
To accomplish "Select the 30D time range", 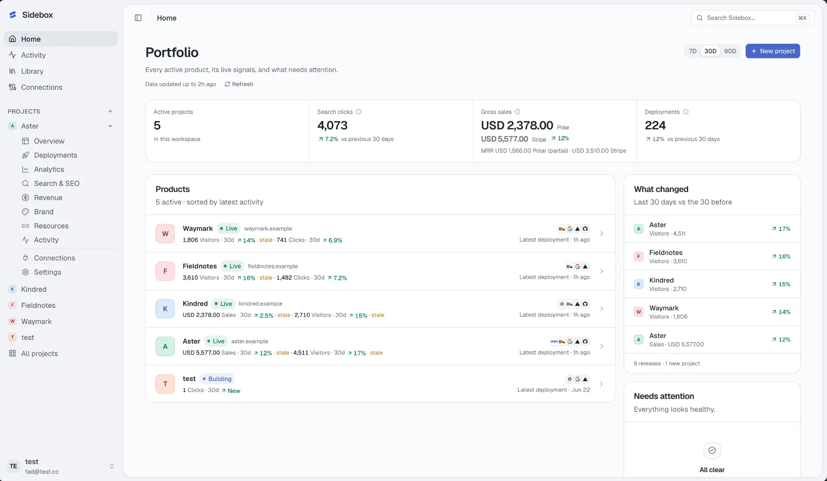I will [x=710, y=51].
